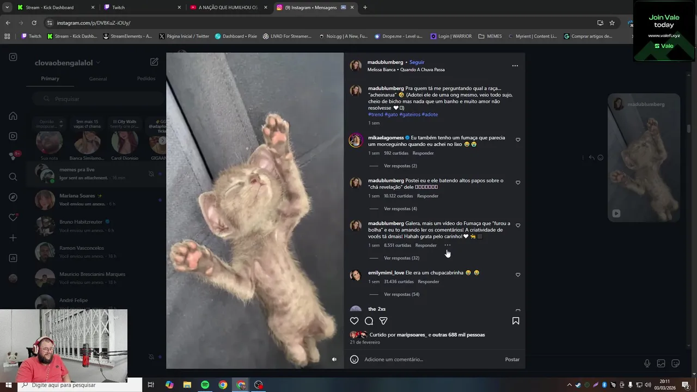
Task: Follow madublumberg with Seguir link
Action: click(417, 62)
